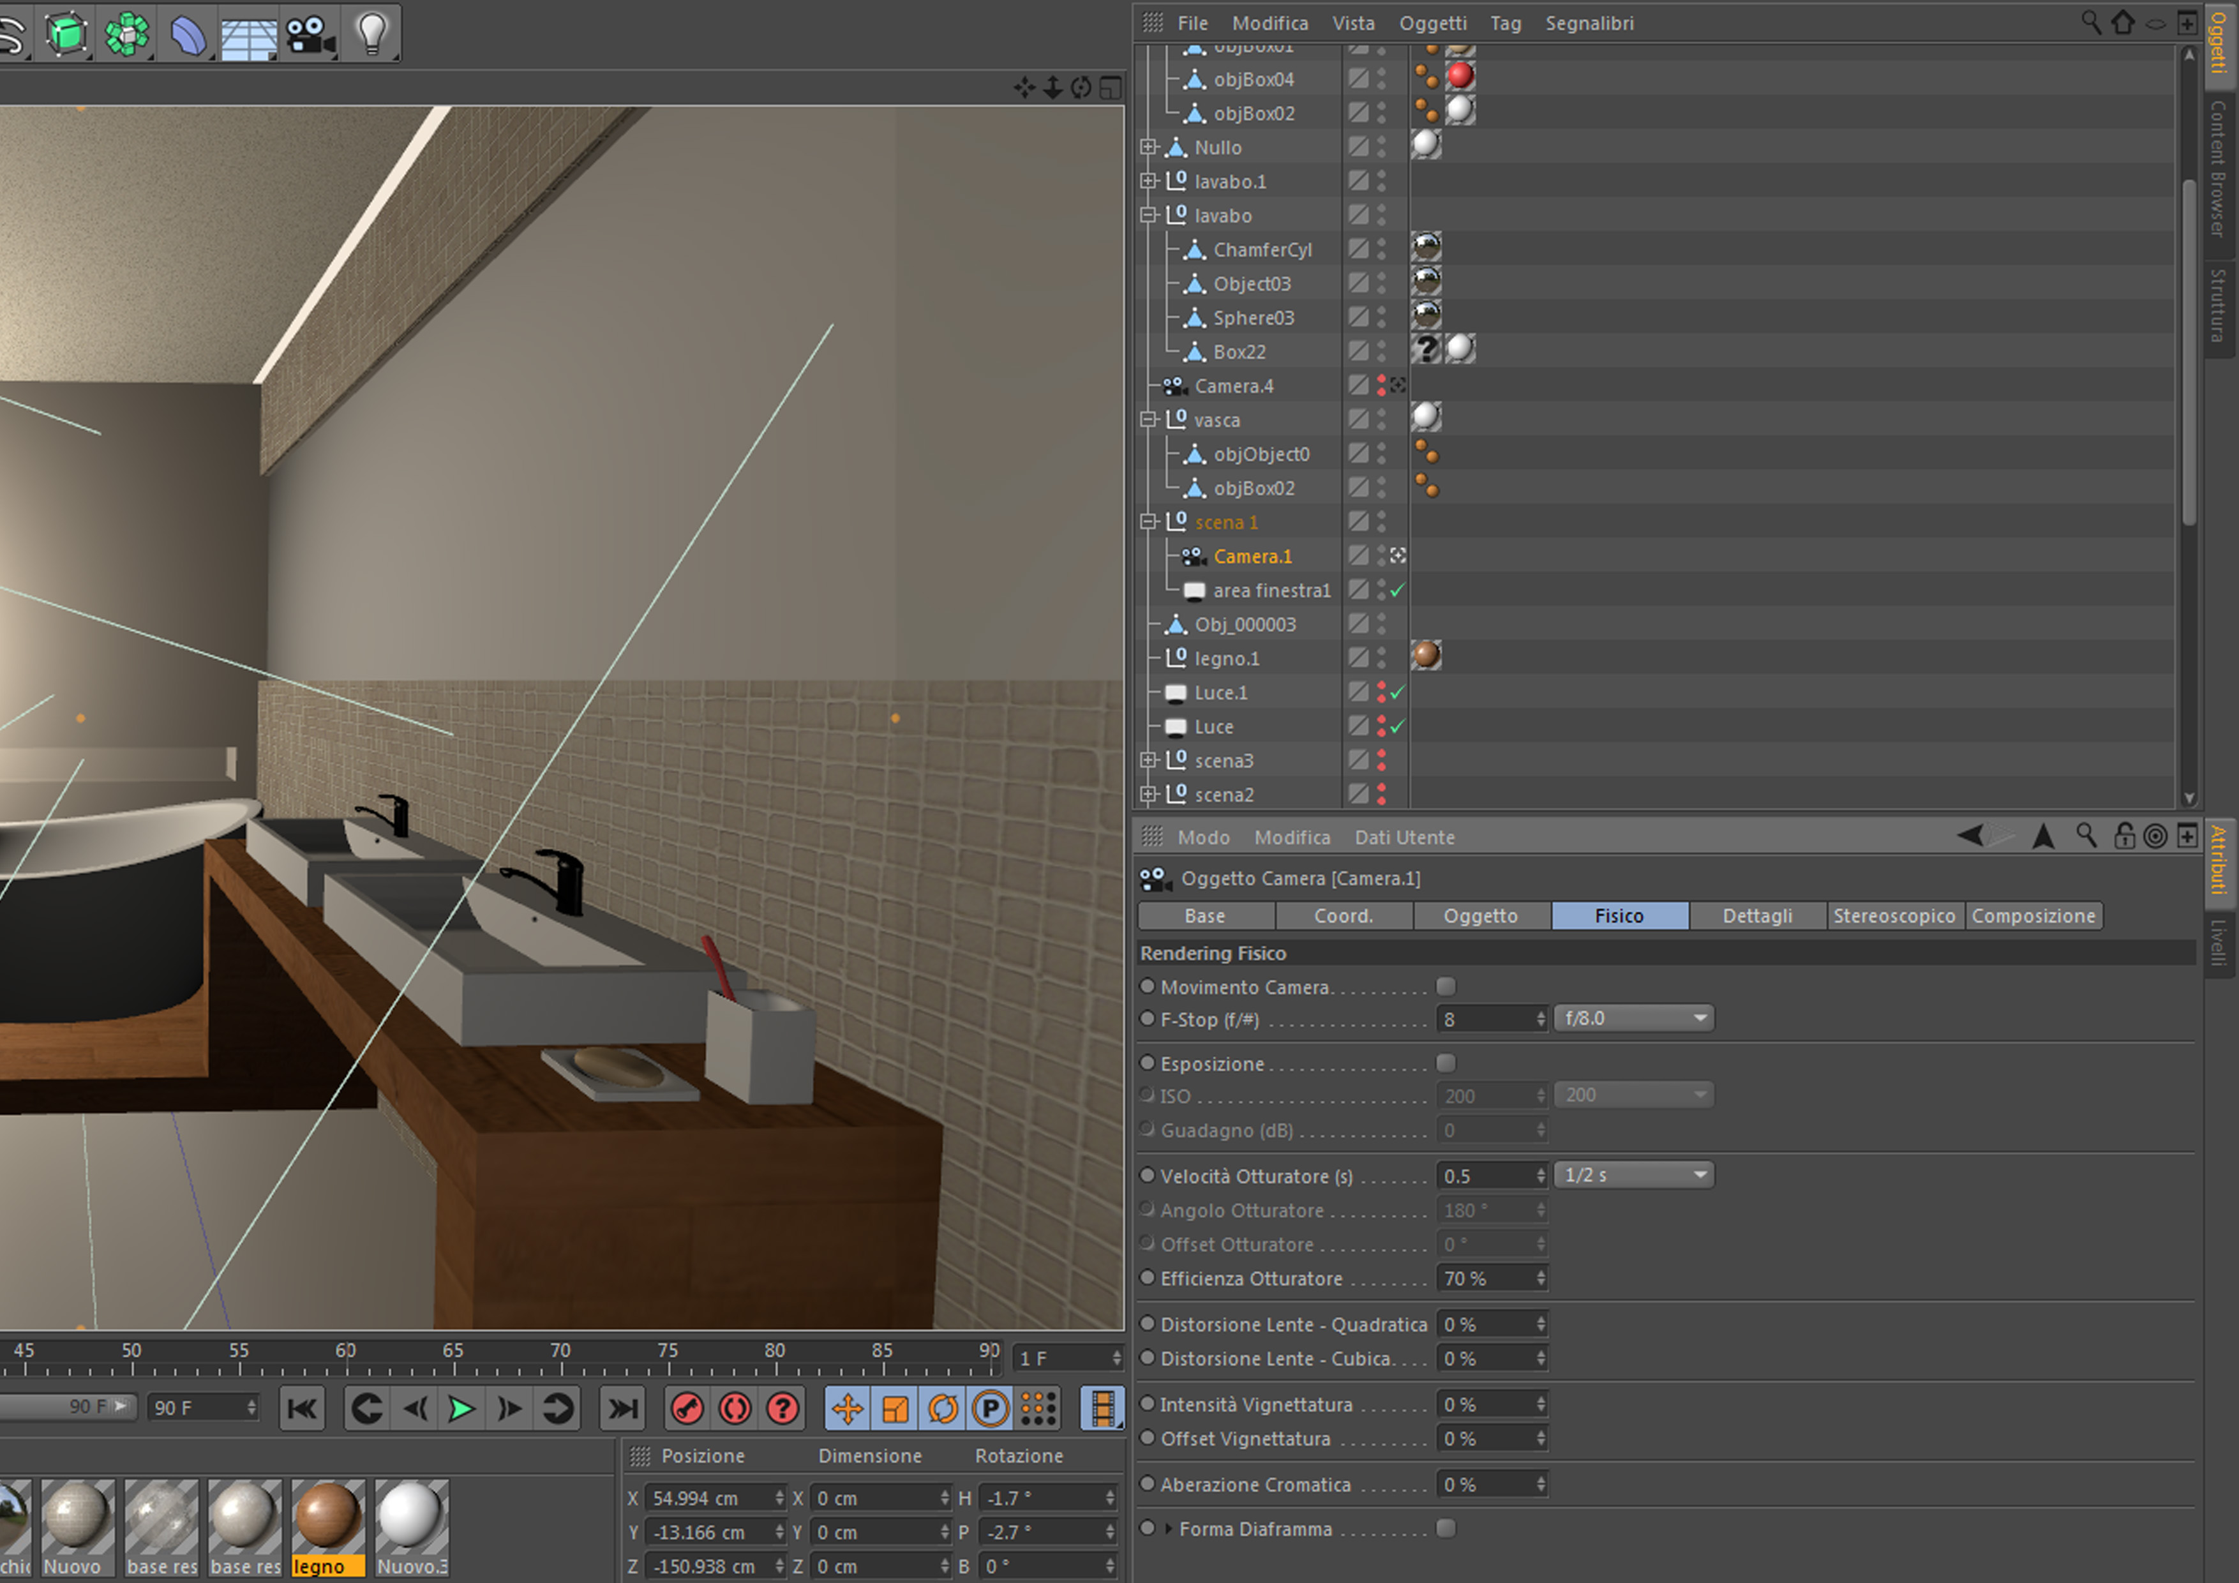Jump to the end of the animation
This screenshot has height=1583, width=2239.
[x=622, y=1408]
